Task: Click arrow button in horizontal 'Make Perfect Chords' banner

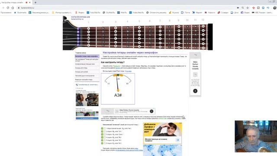Action: pyautogui.click(x=151, y=111)
